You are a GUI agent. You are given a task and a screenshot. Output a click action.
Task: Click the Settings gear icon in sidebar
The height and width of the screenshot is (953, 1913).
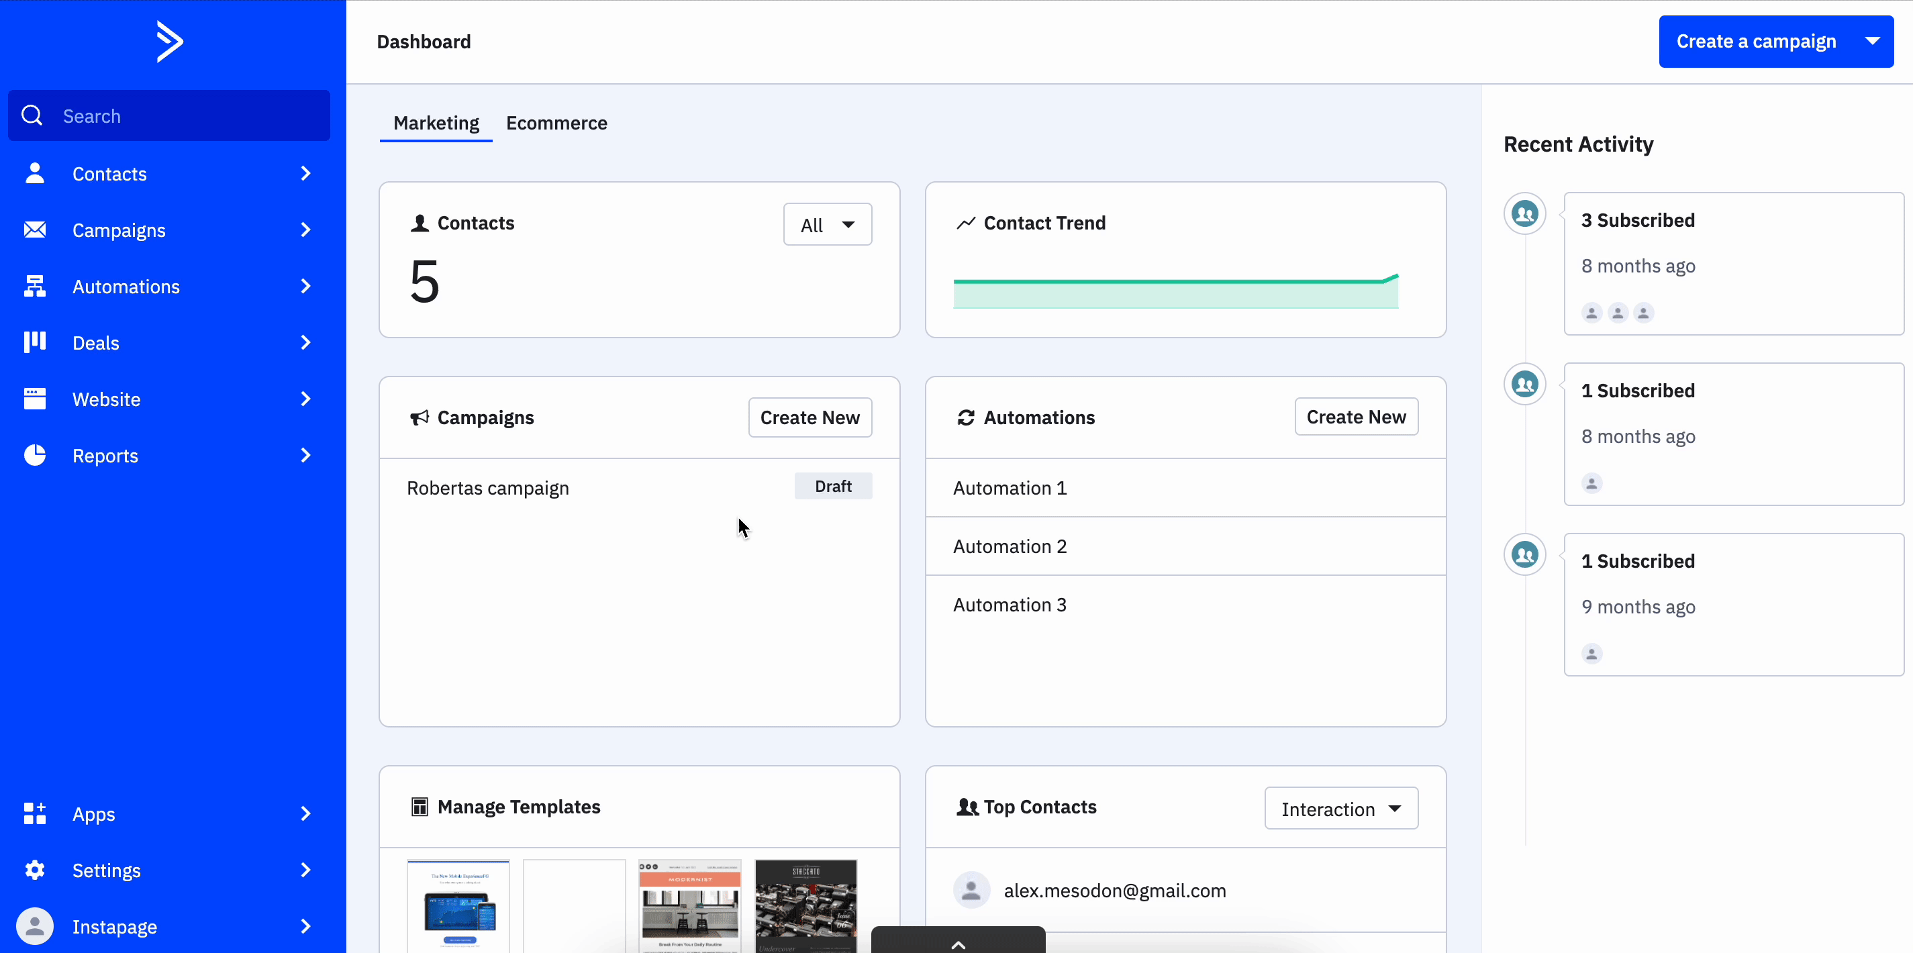point(35,870)
